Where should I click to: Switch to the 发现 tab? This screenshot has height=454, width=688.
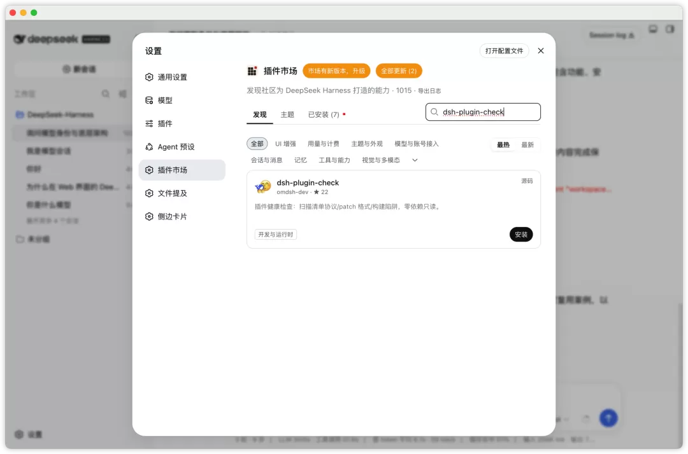[x=260, y=114]
